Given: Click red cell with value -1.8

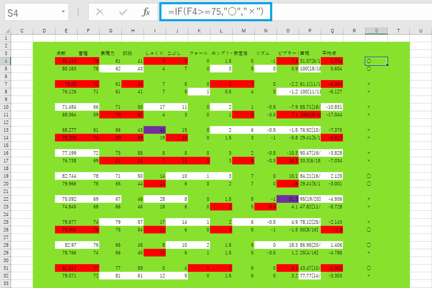Looking at the screenshot, I should click(332, 230).
